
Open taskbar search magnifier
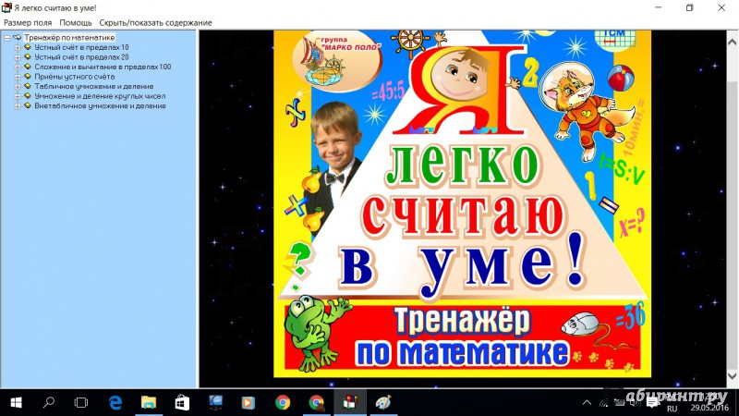pyautogui.click(x=50, y=402)
